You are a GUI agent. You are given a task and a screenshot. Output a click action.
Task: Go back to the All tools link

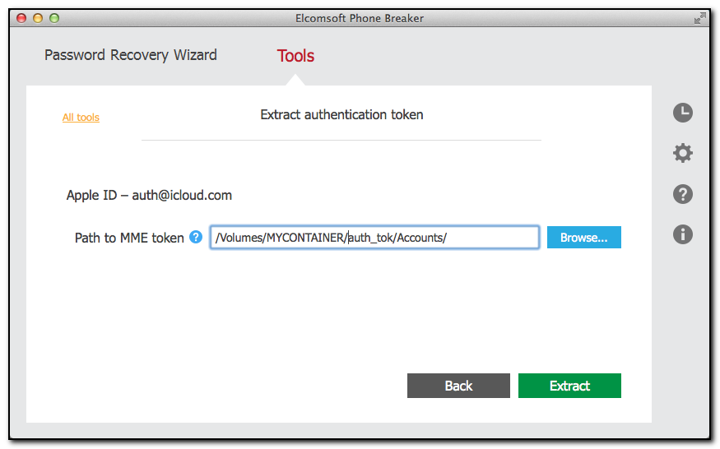click(81, 118)
